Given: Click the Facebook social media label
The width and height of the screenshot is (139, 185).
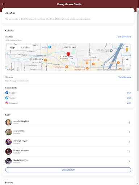Looking at the screenshot, I should coord(13,93).
